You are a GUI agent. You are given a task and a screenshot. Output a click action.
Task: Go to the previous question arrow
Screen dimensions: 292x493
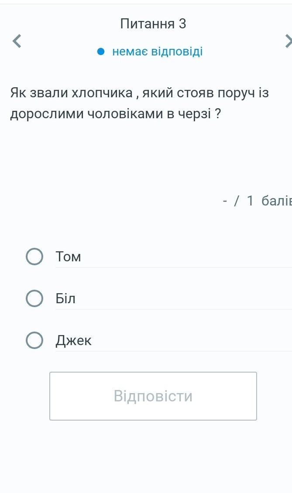click(x=17, y=41)
